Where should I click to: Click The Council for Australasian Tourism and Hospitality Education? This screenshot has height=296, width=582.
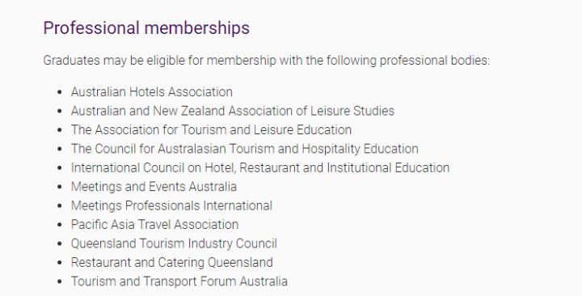coord(245,149)
